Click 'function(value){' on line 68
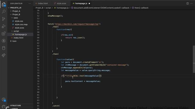This screenshot has width=195, height=109. click(65, 60)
